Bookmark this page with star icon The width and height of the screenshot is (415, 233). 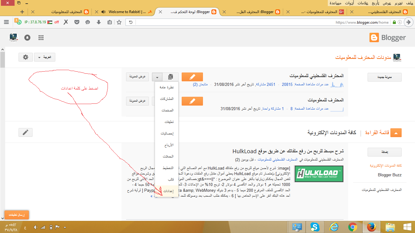[x=119, y=22]
